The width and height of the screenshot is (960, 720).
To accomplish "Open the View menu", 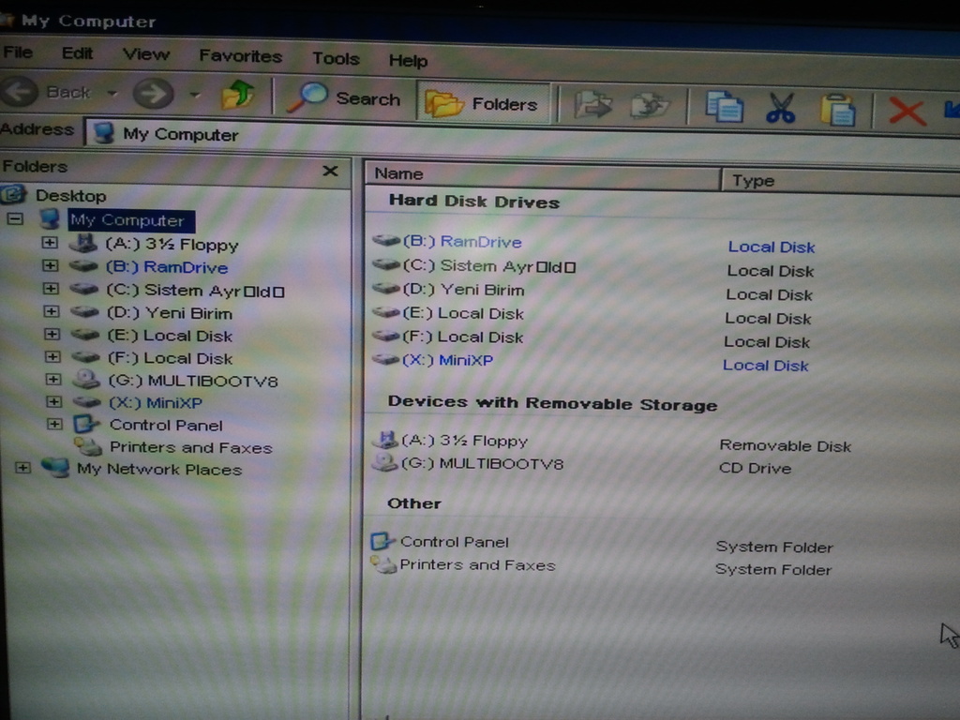I will (145, 54).
